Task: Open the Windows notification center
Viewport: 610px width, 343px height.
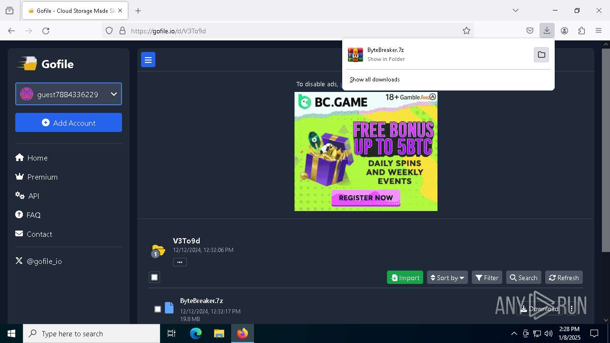Action: 594,333
